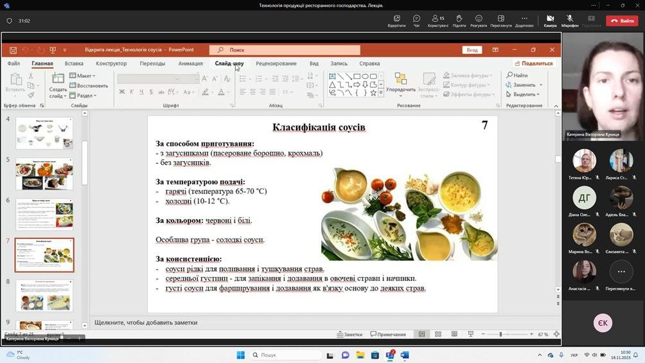The width and height of the screenshot is (645, 363).
Task: Leave the meeting with the red button
Action: (x=622, y=21)
